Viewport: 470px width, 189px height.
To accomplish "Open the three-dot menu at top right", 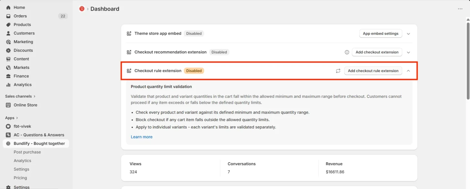I will coord(460,9).
